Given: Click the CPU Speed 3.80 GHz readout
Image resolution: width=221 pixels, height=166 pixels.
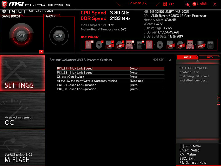Looking at the screenshot, I should coord(105,13).
